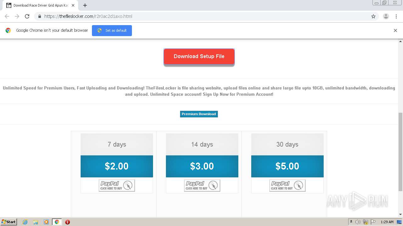This screenshot has height=226, width=403.
Task: Click the $5.00 price banner
Action: coord(287,166)
